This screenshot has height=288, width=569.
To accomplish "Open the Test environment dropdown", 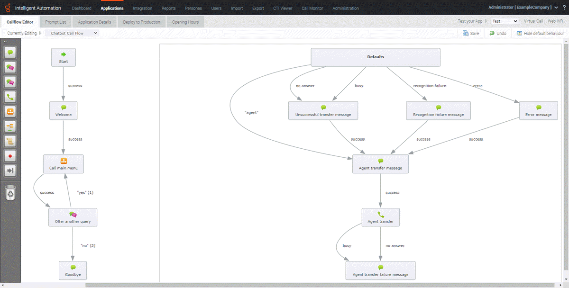I will click(x=504, y=21).
